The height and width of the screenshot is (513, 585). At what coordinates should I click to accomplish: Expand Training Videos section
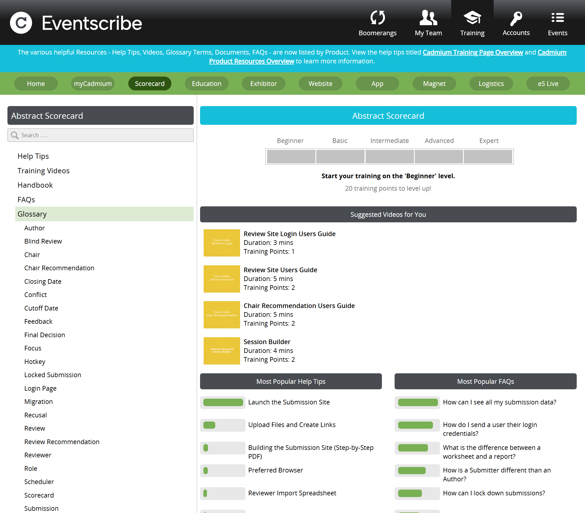[x=44, y=171]
